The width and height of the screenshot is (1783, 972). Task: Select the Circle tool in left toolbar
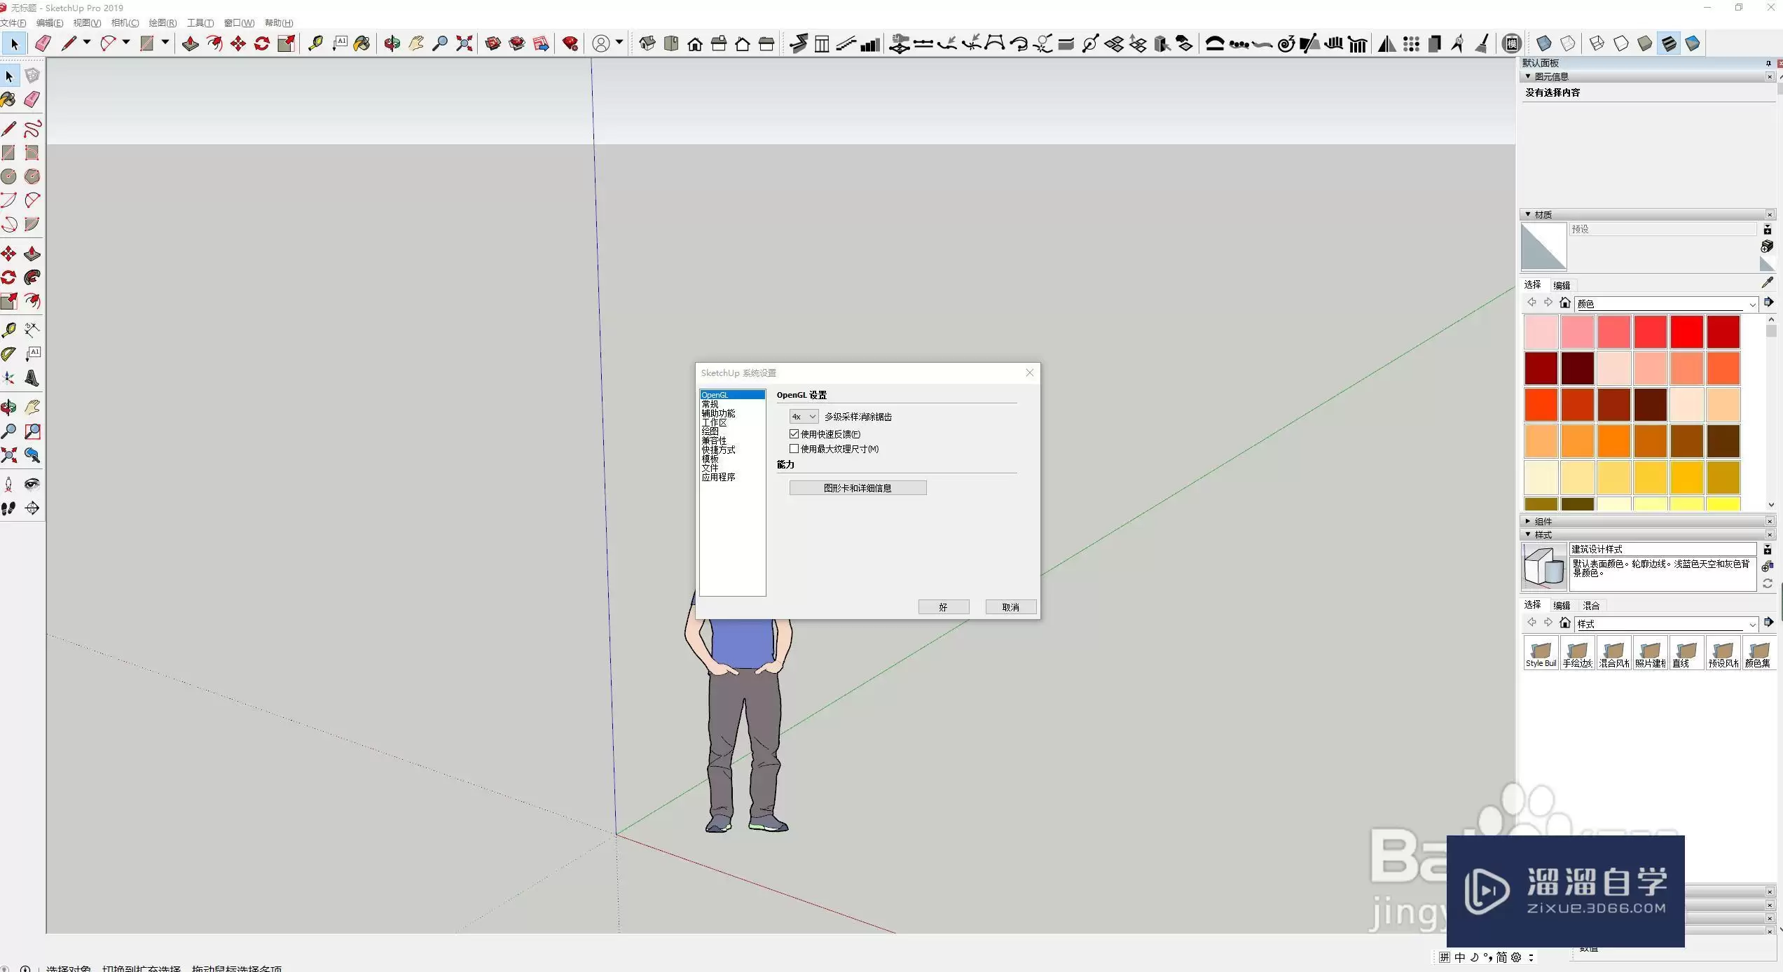pyautogui.click(x=9, y=176)
